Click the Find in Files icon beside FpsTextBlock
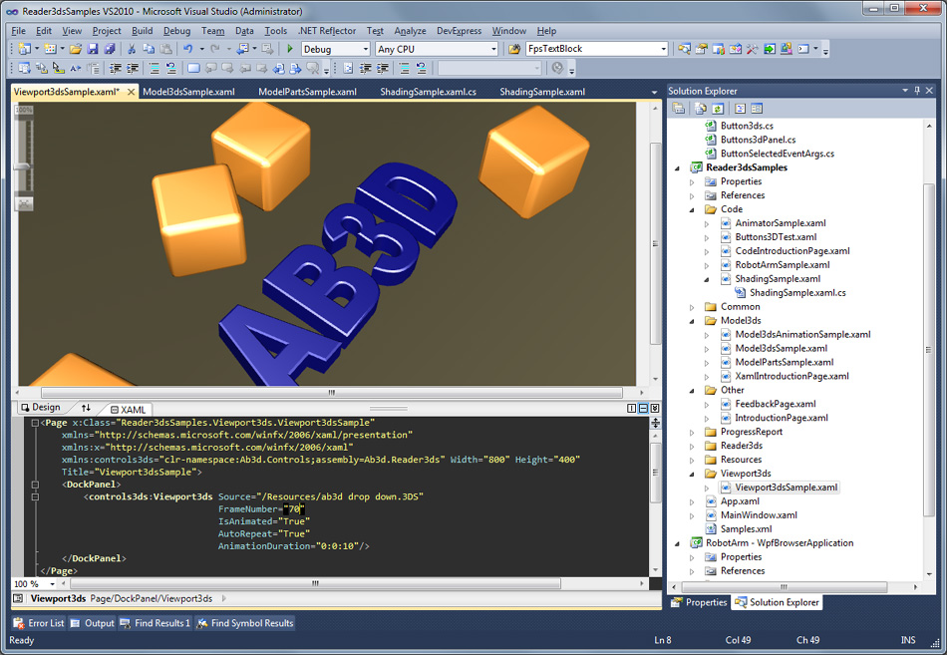The height and width of the screenshot is (655, 947). point(514,49)
